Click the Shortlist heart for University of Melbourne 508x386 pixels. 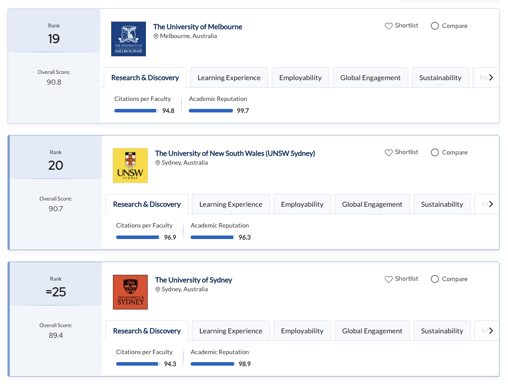[389, 26]
